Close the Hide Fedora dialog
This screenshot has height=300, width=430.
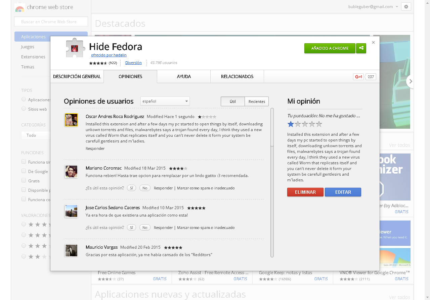[373, 43]
